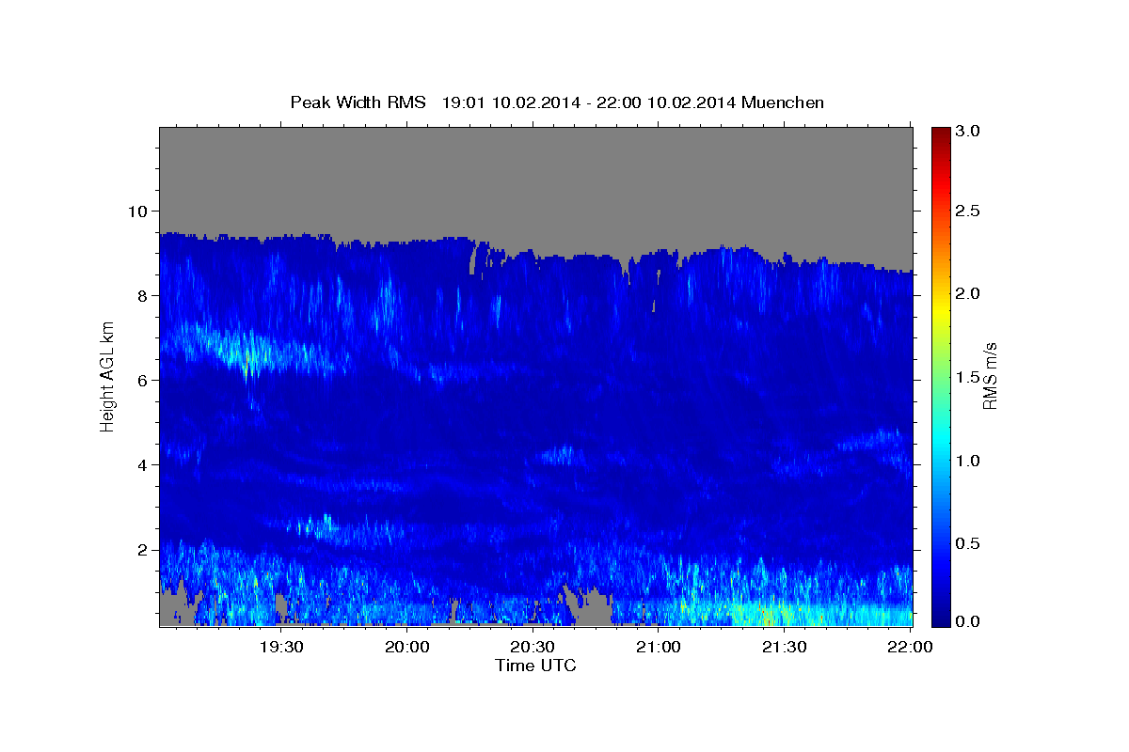Click the 'Time UTC' axis label
Image resolution: width=1129 pixels, height=752 pixels.
click(x=535, y=666)
